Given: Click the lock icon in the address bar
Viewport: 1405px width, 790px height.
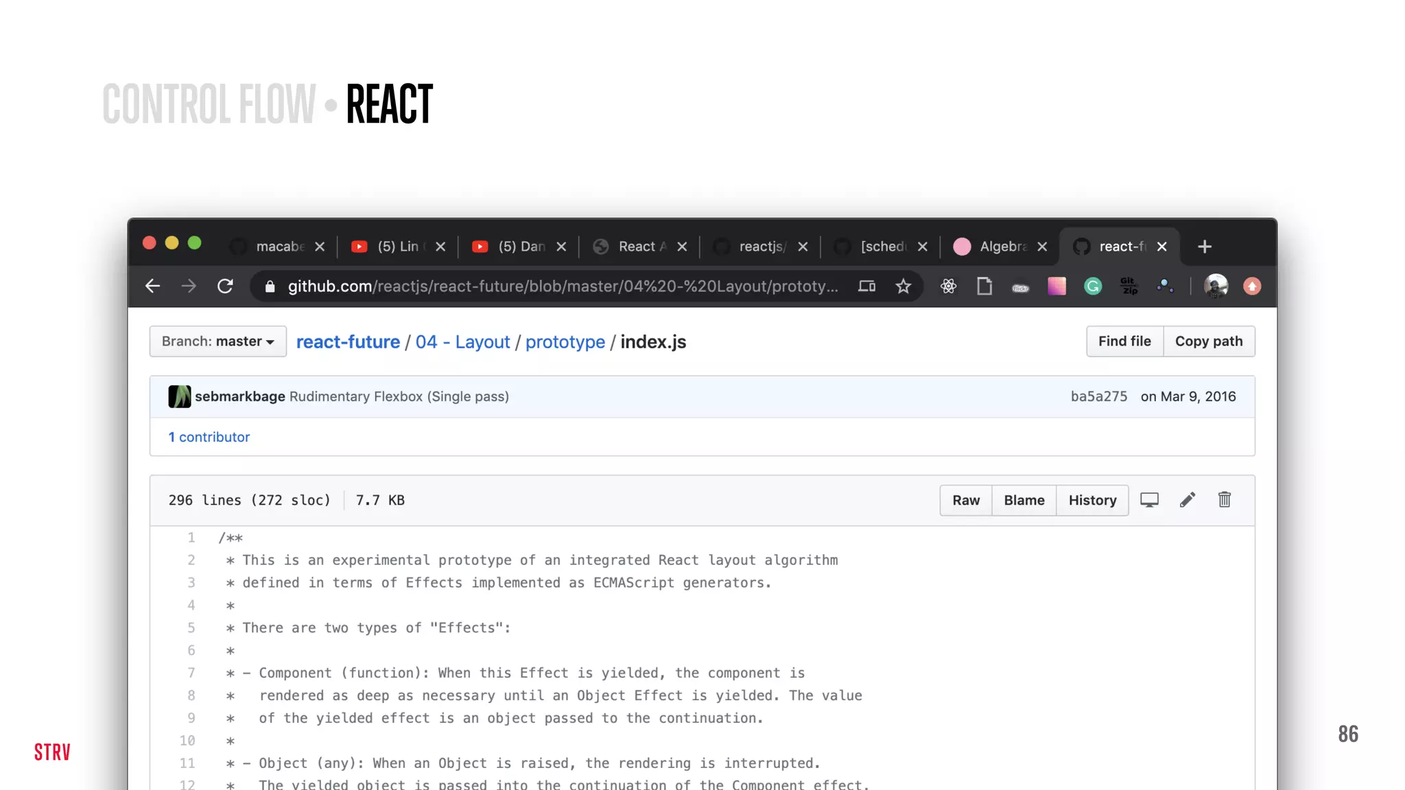Looking at the screenshot, I should point(270,287).
